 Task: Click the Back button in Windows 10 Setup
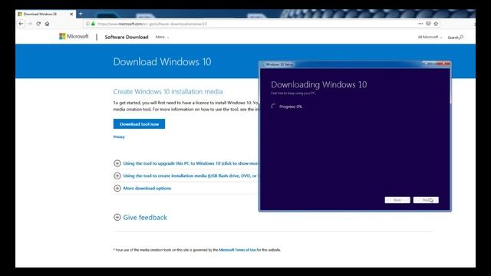[x=397, y=200]
